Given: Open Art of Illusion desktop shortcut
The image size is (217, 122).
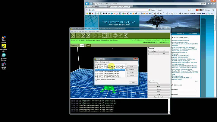Looking at the screenshot, I should click(x=4, y=40).
